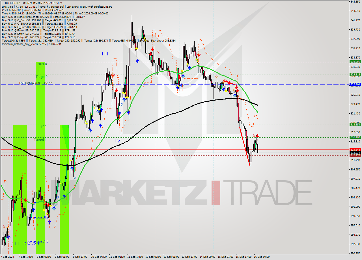Click the 309.250 price axis value
Screen dimensions: 362x260
point(355,169)
